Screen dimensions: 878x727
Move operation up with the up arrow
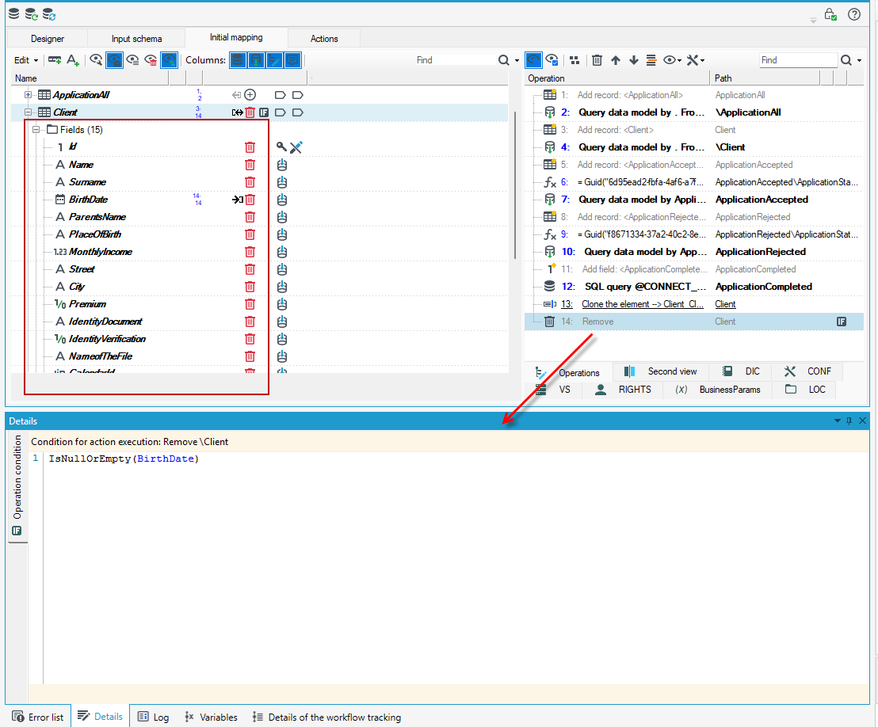[x=616, y=60]
